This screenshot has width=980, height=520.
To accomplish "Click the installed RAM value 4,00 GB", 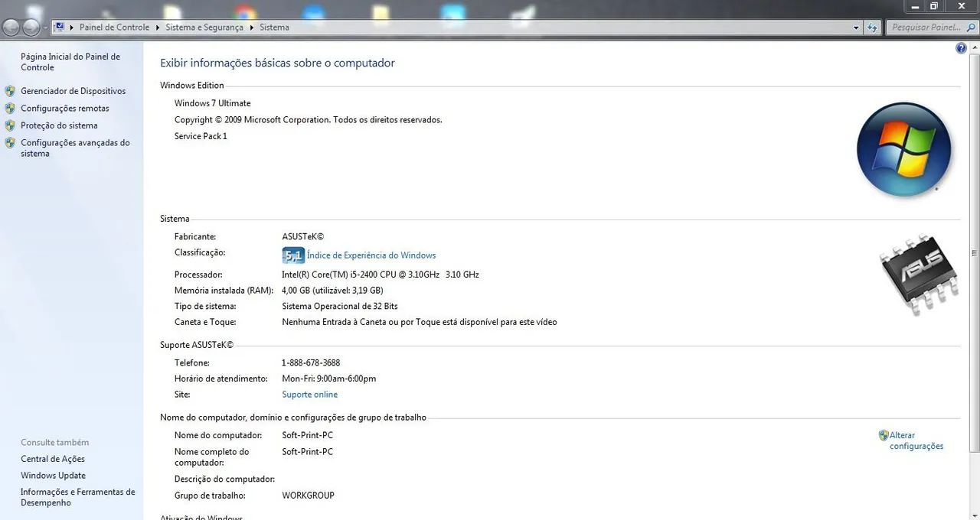I will [332, 291].
